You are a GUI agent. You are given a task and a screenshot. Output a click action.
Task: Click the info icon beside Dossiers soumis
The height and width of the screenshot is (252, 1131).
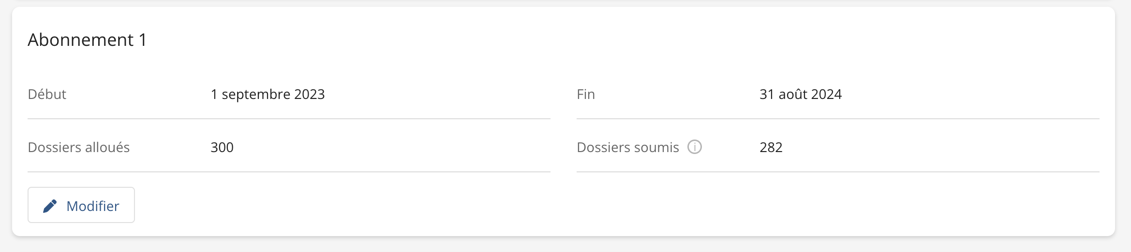[x=695, y=147]
